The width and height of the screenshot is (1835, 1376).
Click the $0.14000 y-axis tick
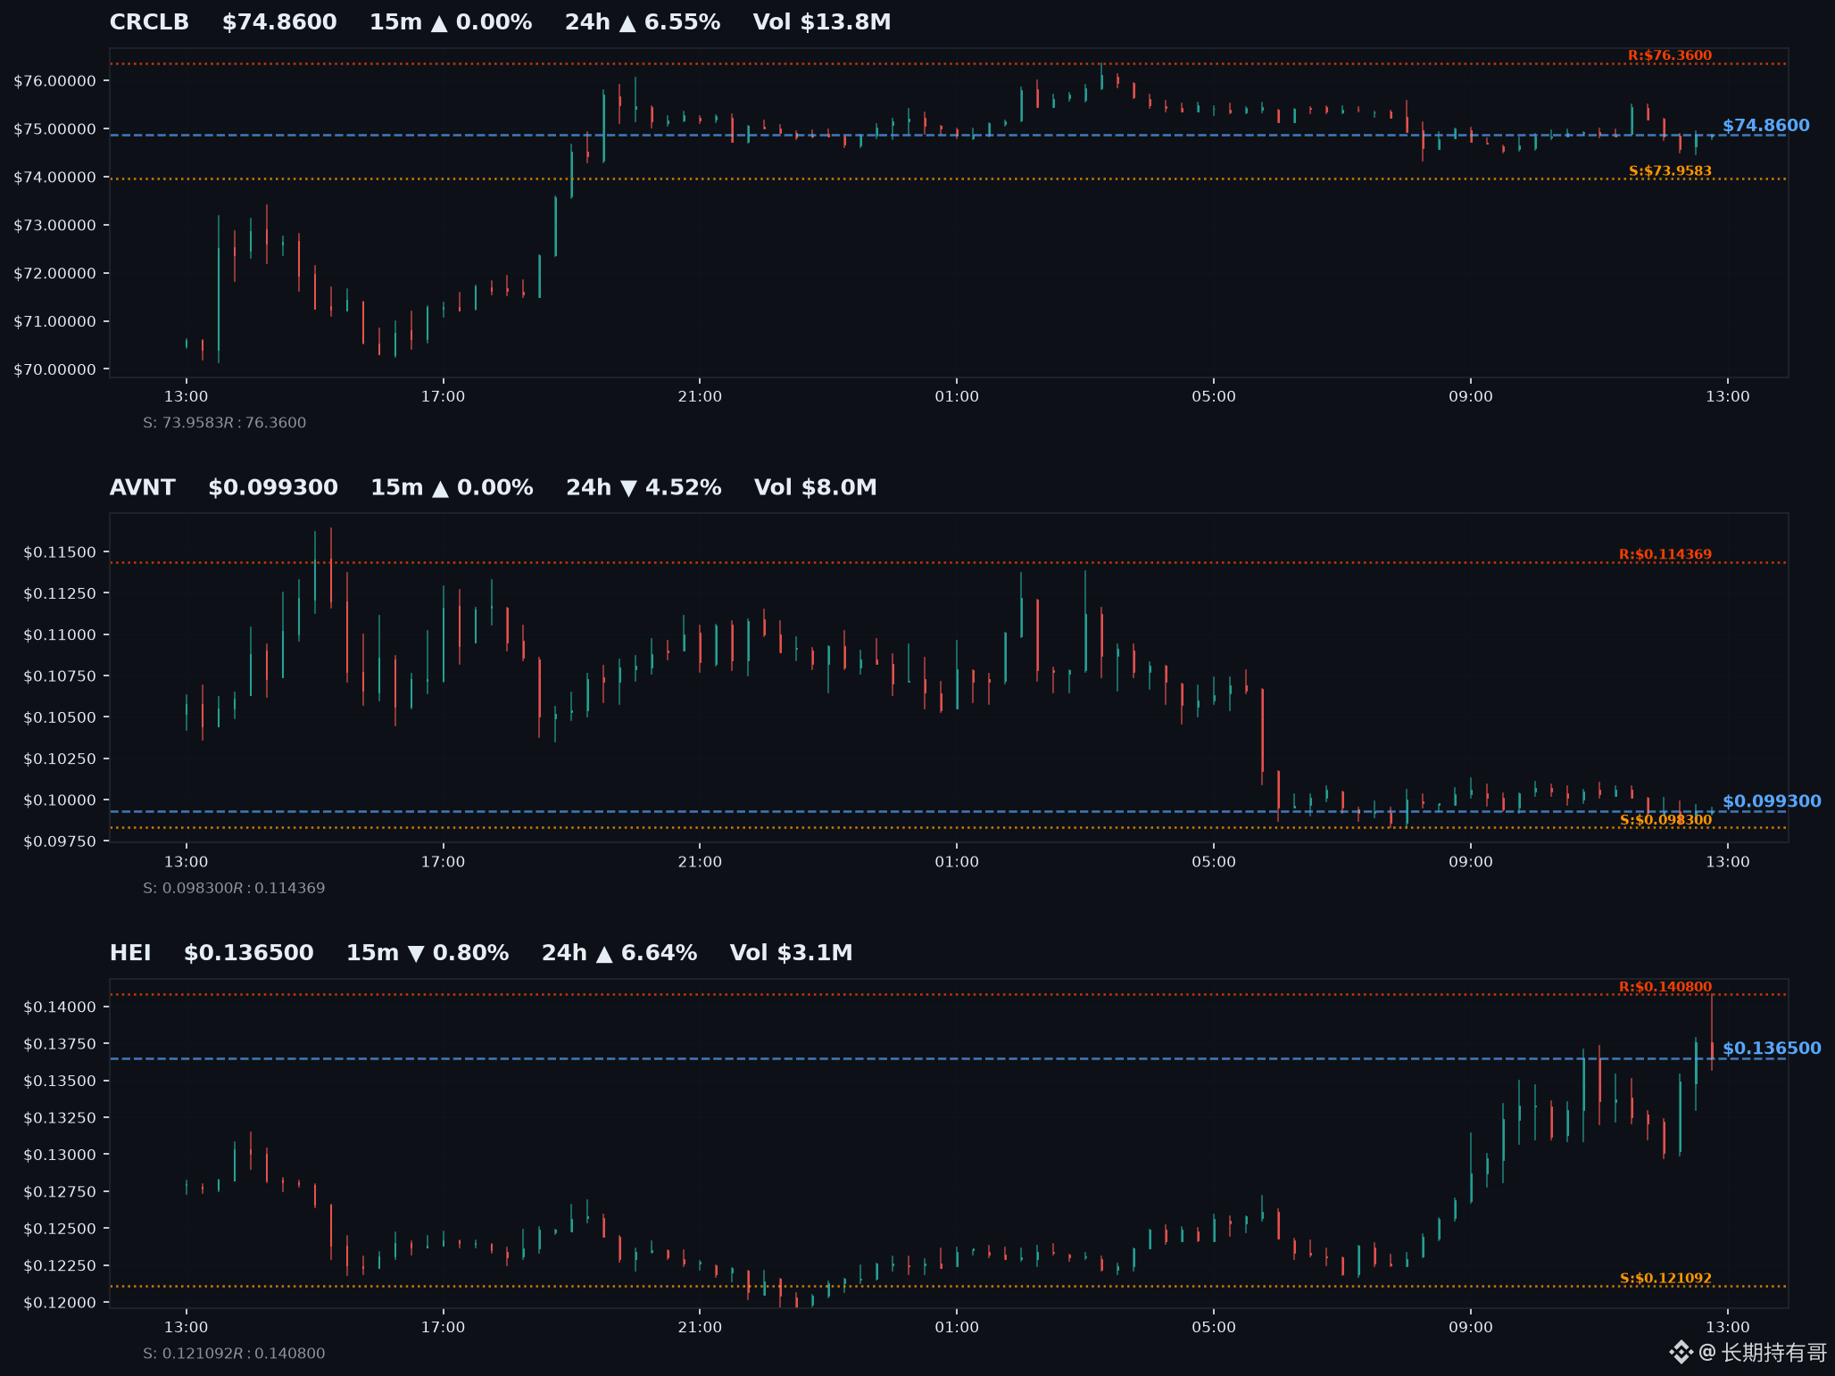(60, 1007)
